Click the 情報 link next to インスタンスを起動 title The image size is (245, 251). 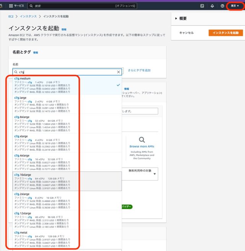point(64,29)
